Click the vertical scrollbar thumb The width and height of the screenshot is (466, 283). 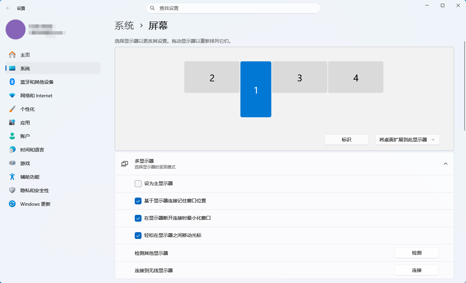point(465,85)
